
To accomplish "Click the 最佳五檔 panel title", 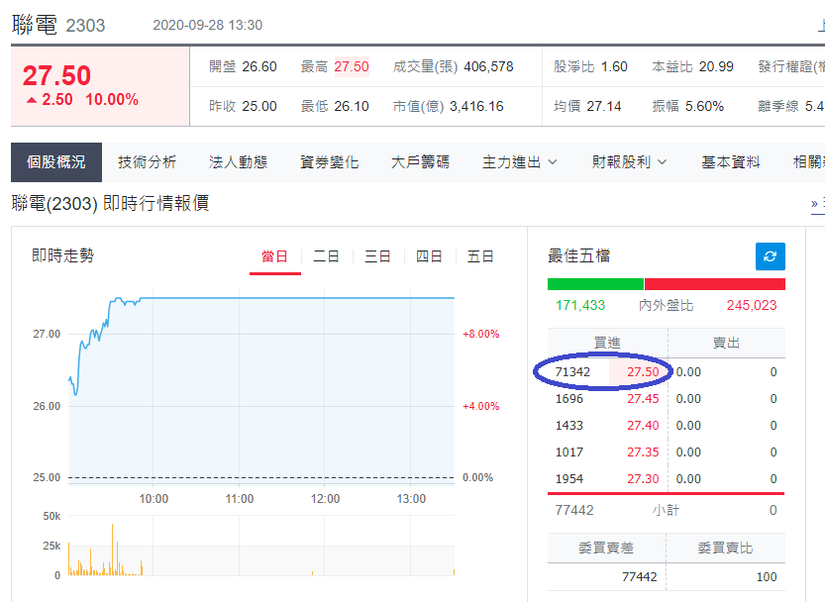I will point(578,255).
